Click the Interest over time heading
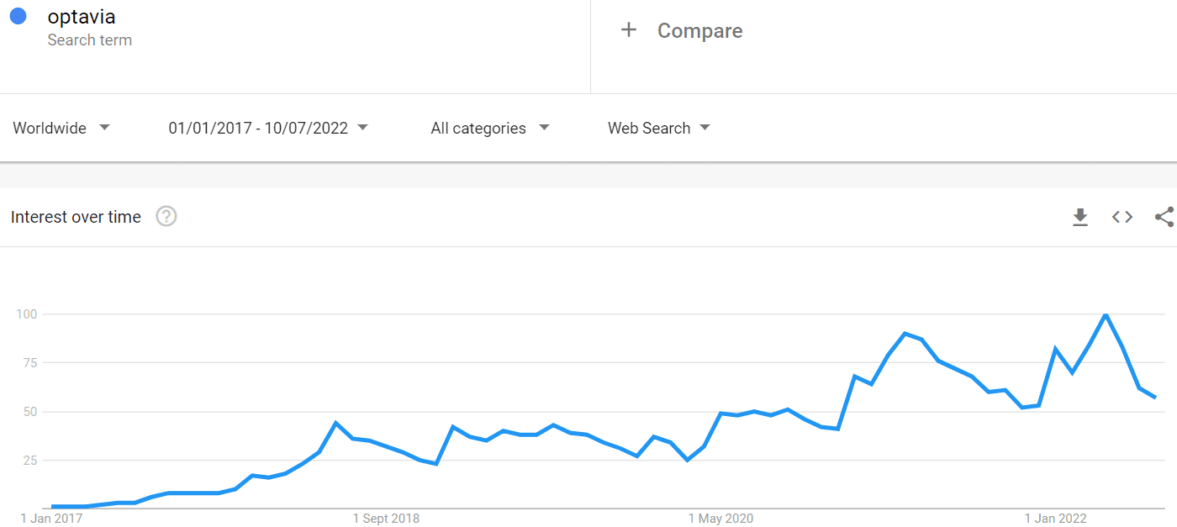Image resolution: width=1177 pixels, height=527 pixels. coord(76,217)
